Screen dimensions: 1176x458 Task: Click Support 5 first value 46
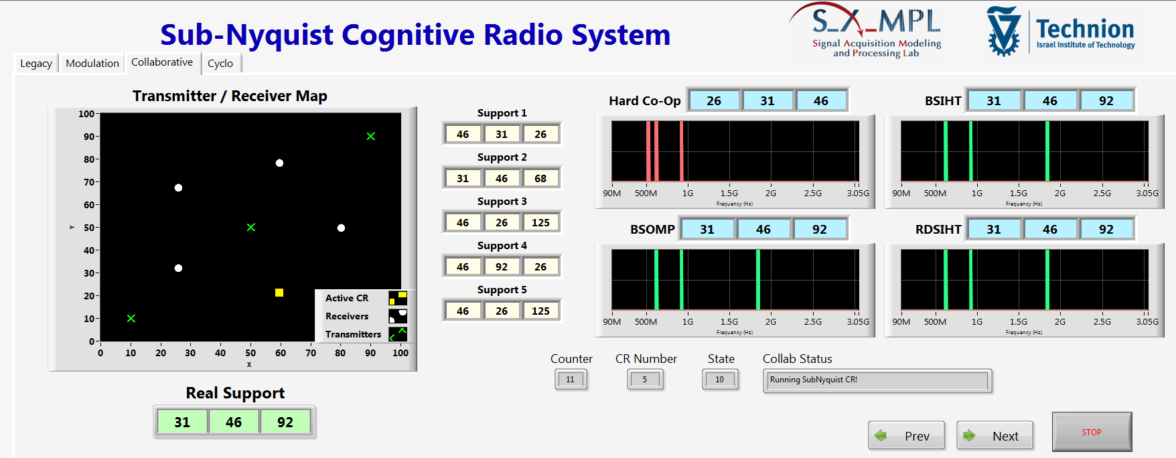pyautogui.click(x=463, y=311)
